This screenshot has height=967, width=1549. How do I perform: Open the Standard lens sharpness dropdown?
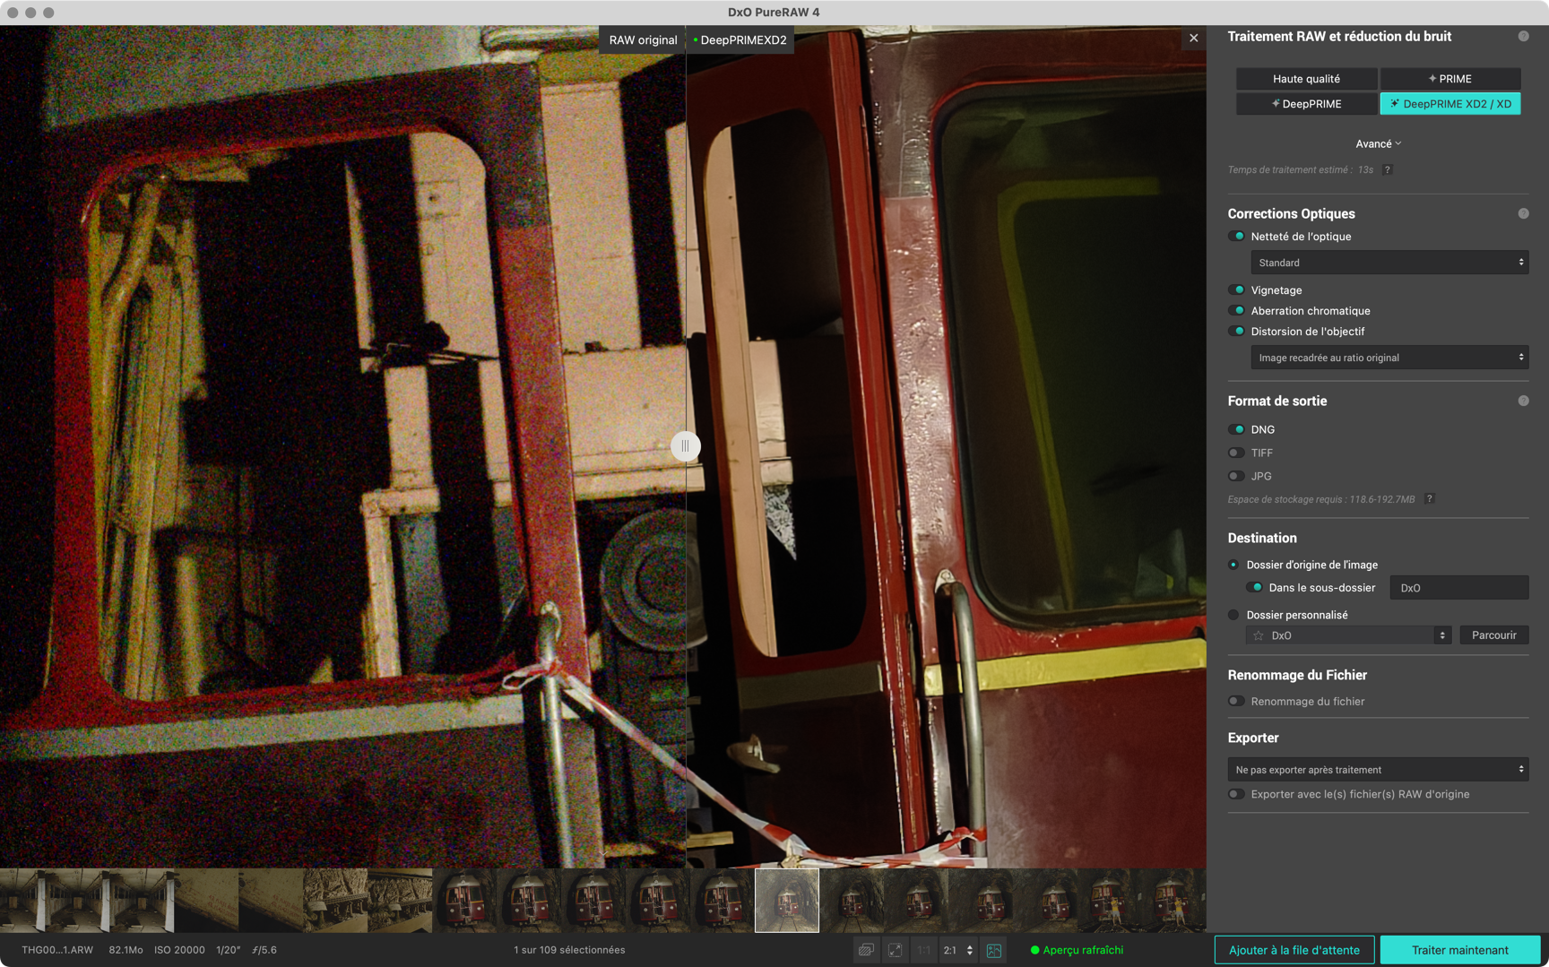tap(1389, 263)
